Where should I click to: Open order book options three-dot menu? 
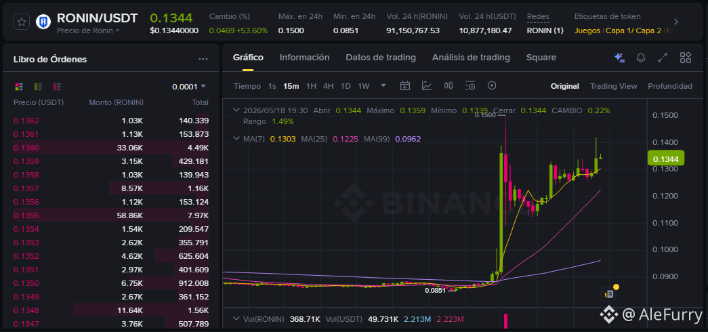[203, 59]
